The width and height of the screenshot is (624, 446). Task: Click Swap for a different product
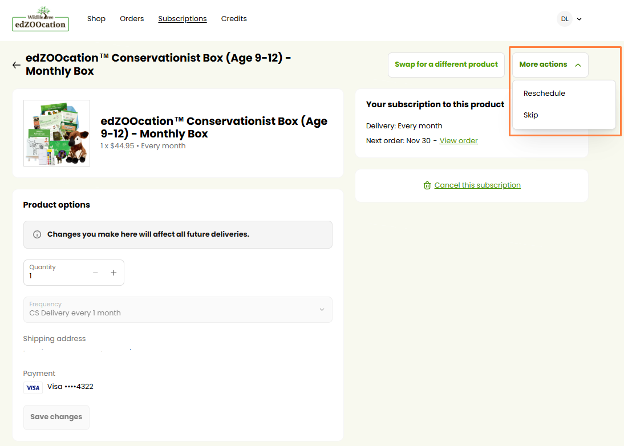click(446, 65)
